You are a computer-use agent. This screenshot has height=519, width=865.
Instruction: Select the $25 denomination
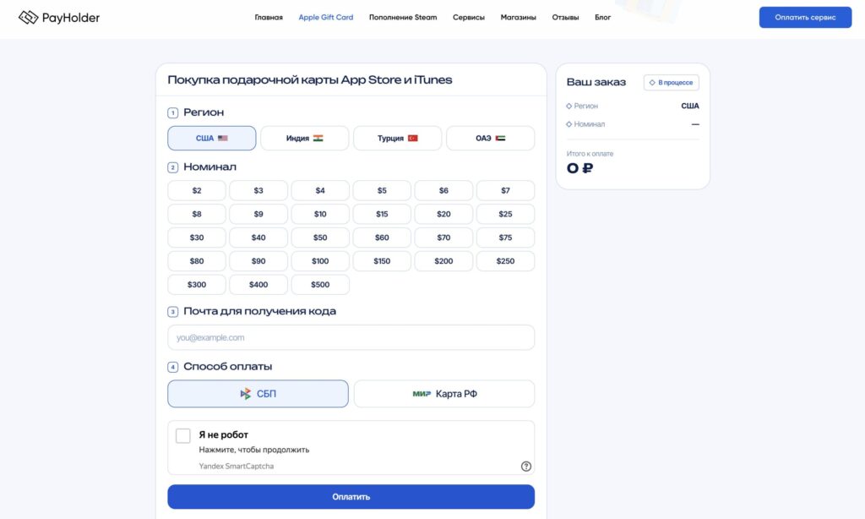[505, 214]
